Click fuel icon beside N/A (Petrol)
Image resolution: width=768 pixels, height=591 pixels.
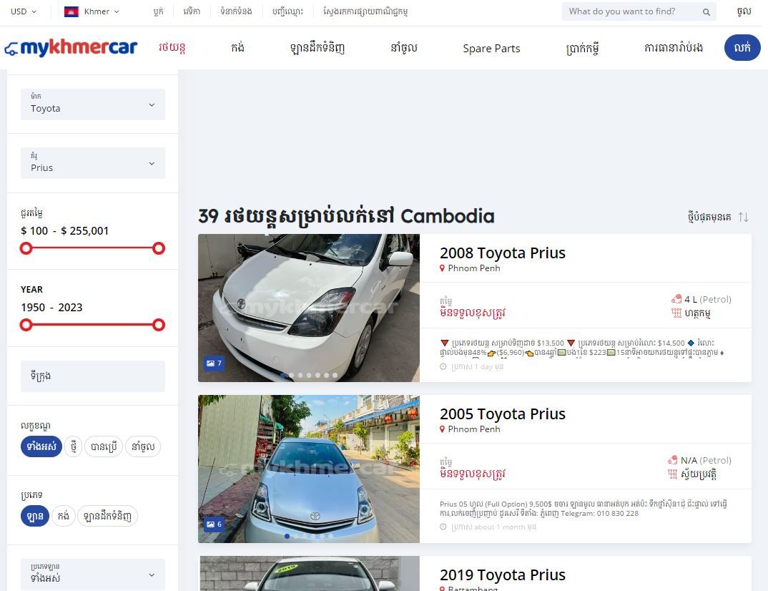click(672, 459)
